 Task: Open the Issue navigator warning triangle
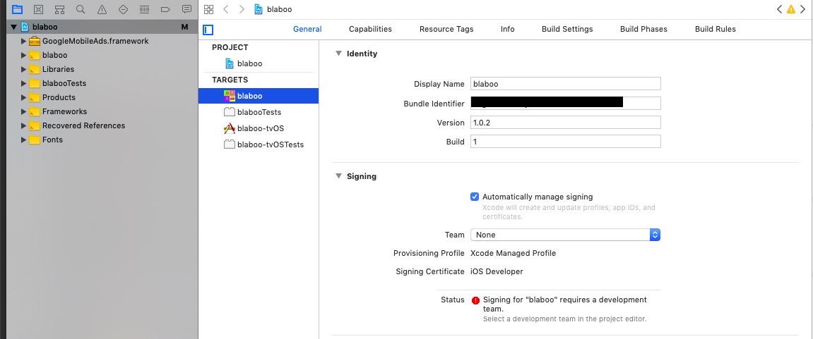[x=102, y=9]
